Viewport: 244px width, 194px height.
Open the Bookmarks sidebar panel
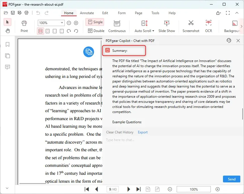point(7,44)
